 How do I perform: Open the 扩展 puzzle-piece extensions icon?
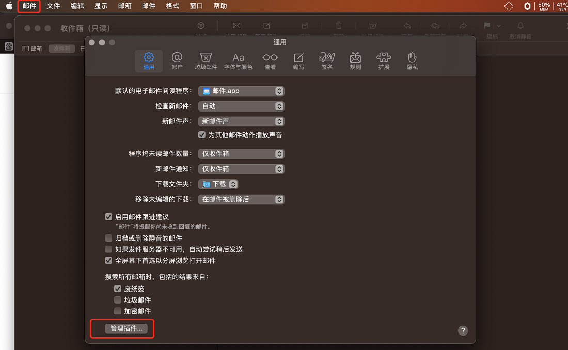click(x=384, y=61)
